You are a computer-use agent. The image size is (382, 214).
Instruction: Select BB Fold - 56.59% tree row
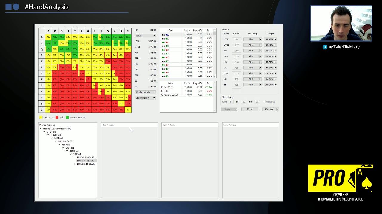click(87, 161)
